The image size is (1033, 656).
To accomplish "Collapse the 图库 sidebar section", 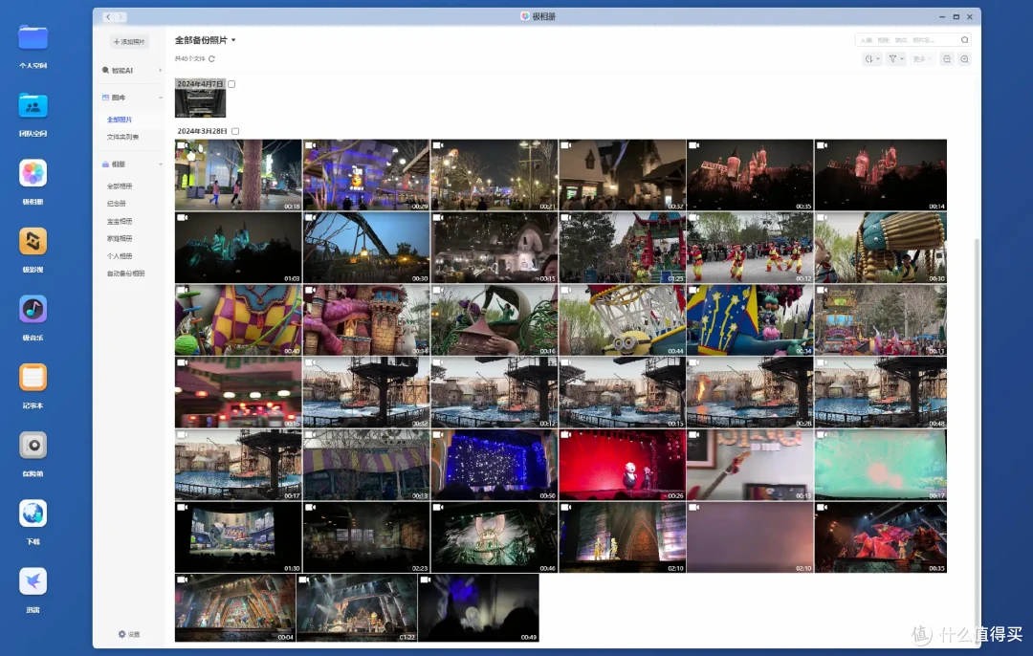I will (x=160, y=98).
